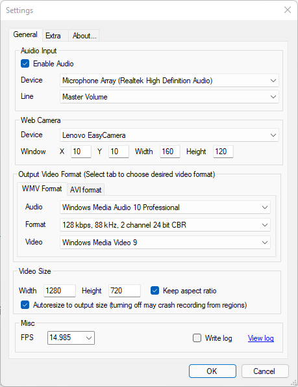Expand the Line Master Volume dropdown

169,97
